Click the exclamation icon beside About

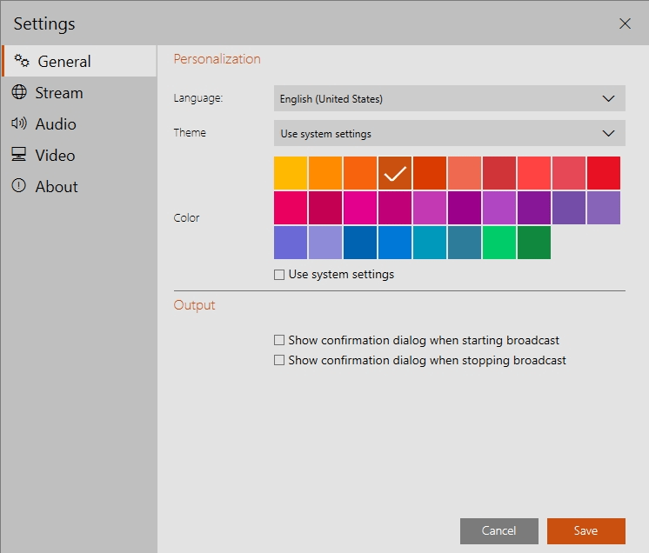(19, 186)
